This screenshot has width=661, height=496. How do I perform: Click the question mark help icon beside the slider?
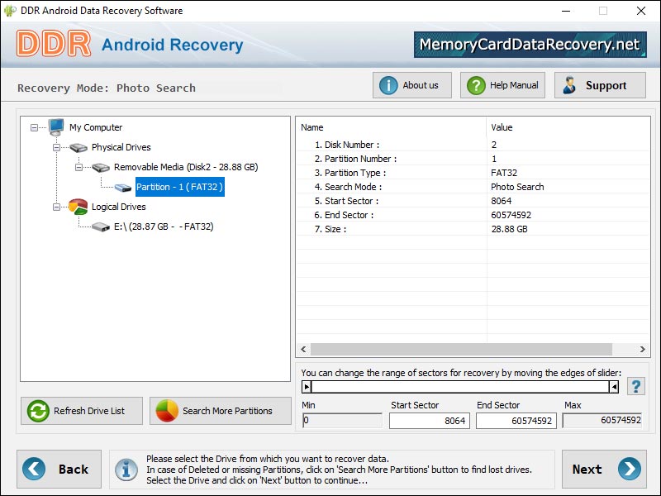[635, 384]
